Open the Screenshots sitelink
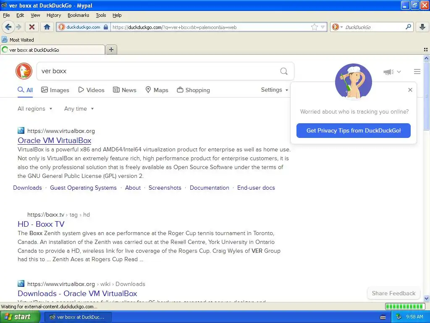The width and height of the screenshot is (430, 323). point(165,188)
